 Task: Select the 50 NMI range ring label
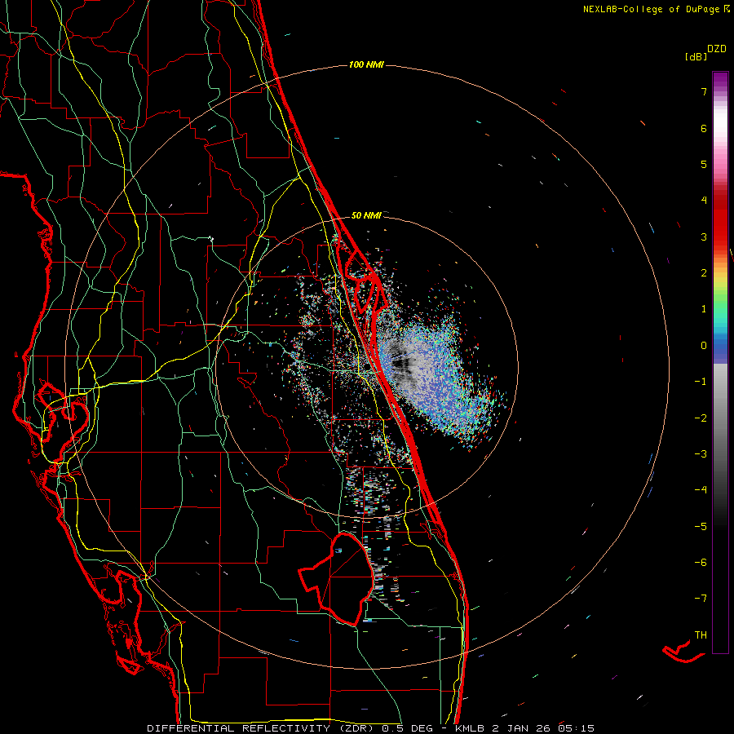click(366, 215)
